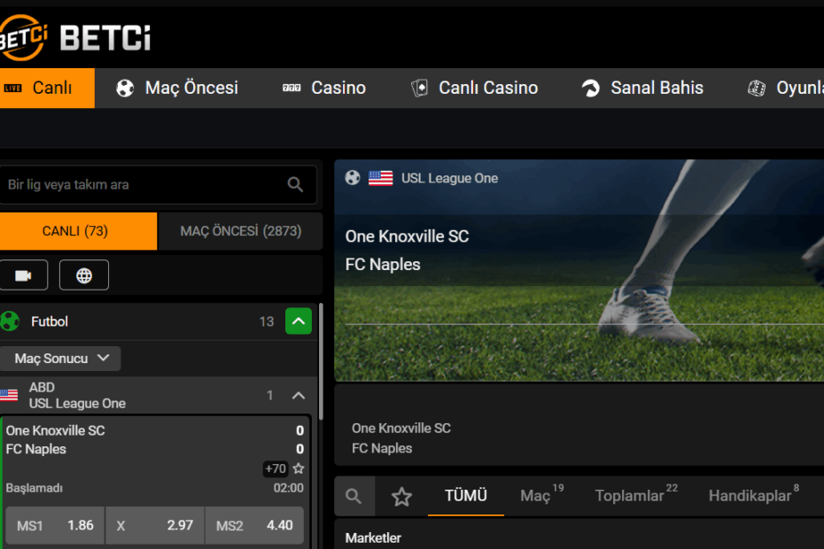Collapse the Futbol section with green chevron
This screenshot has width=824, height=549.
point(299,321)
